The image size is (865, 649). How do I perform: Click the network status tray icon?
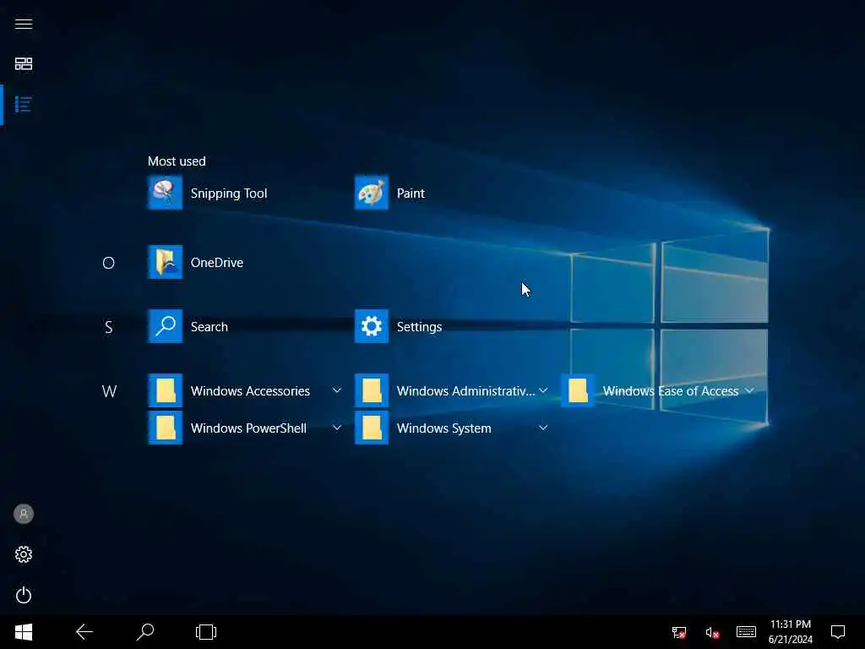point(679,632)
